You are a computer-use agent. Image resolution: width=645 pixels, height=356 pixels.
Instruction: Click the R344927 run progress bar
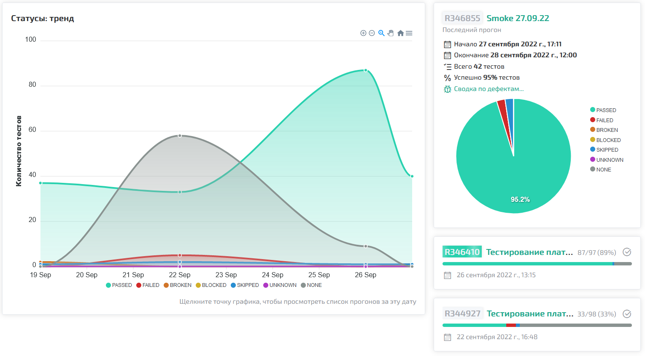click(x=537, y=325)
